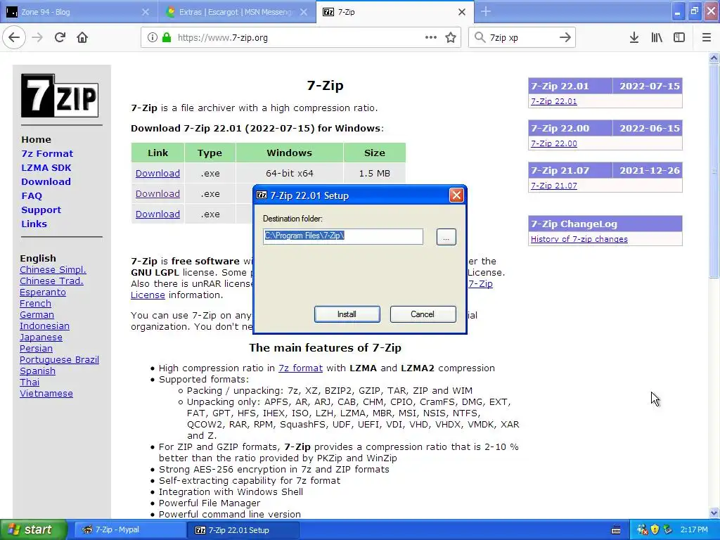720x540 pixels.
Task: Open the FAQ page
Action: point(32,195)
